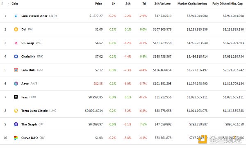Screen dimensions: 246x148
Task: Sort by the 24h Volume column header
Action: coord(162,4)
